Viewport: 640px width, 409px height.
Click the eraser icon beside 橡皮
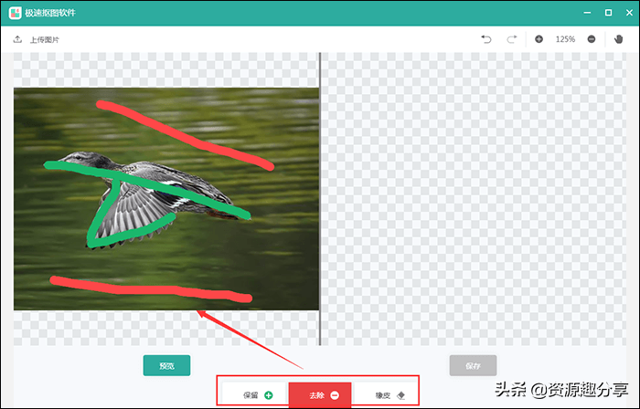(x=400, y=395)
